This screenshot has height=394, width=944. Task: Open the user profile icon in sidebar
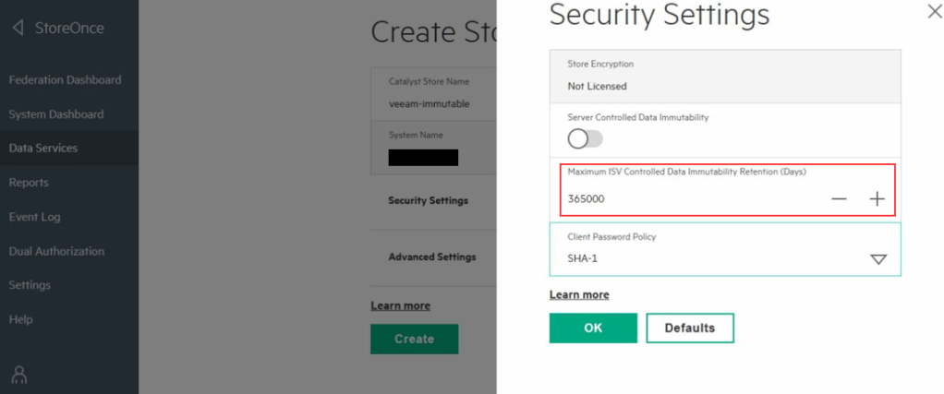pyautogui.click(x=19, y=375)
